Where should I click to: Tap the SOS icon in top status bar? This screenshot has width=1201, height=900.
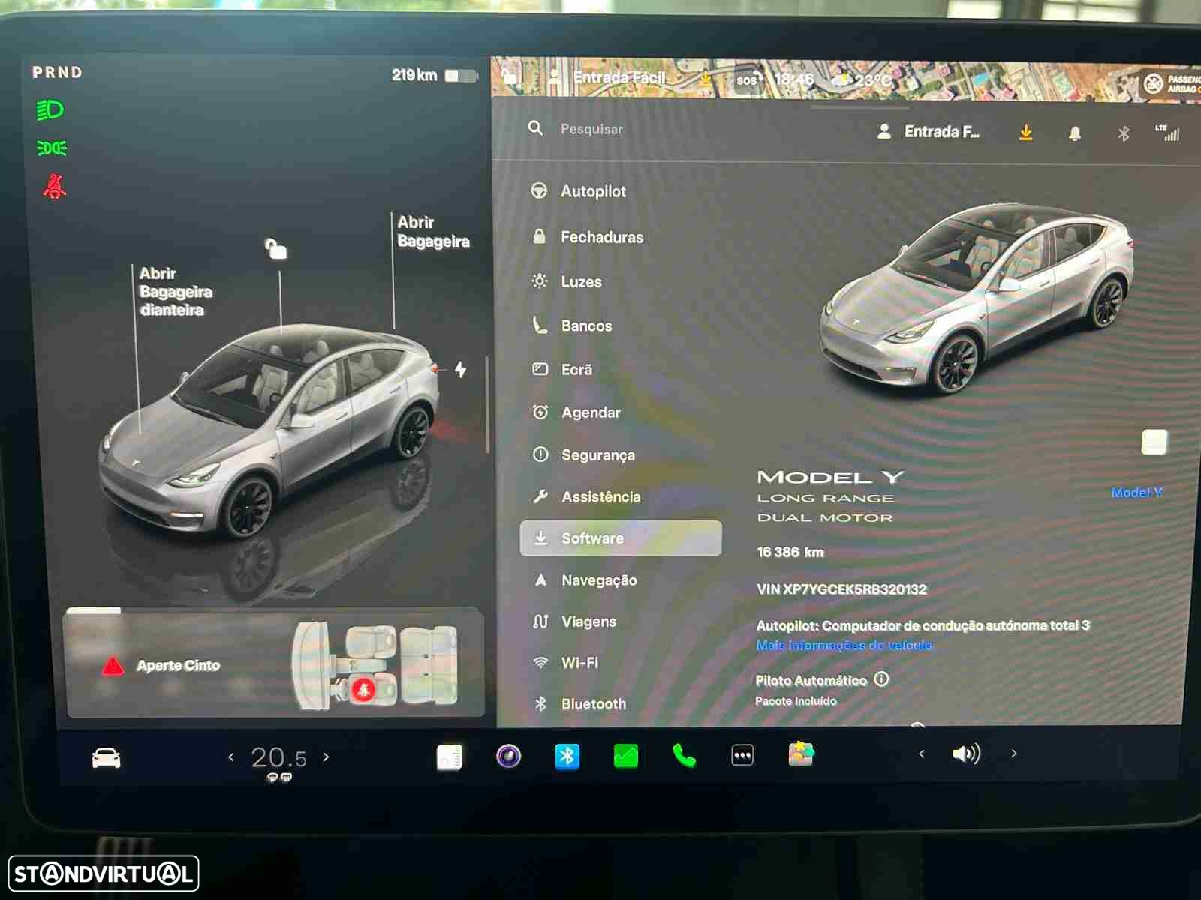point(748,79)
